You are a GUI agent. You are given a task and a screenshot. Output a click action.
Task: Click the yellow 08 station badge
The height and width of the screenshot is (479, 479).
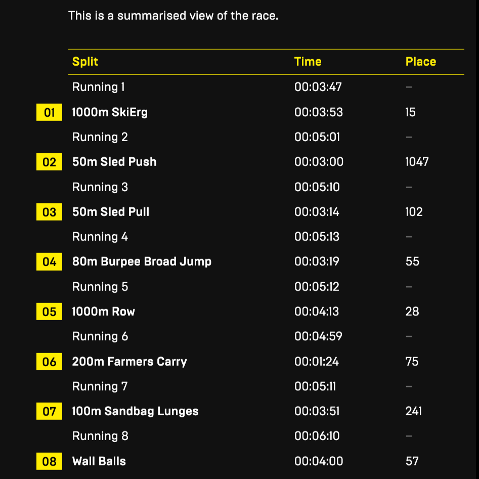pyautogui.click(x=49, y=461)
